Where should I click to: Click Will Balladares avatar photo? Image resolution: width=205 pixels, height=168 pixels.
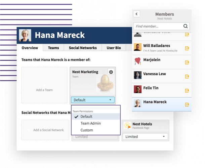coord(137,47)
